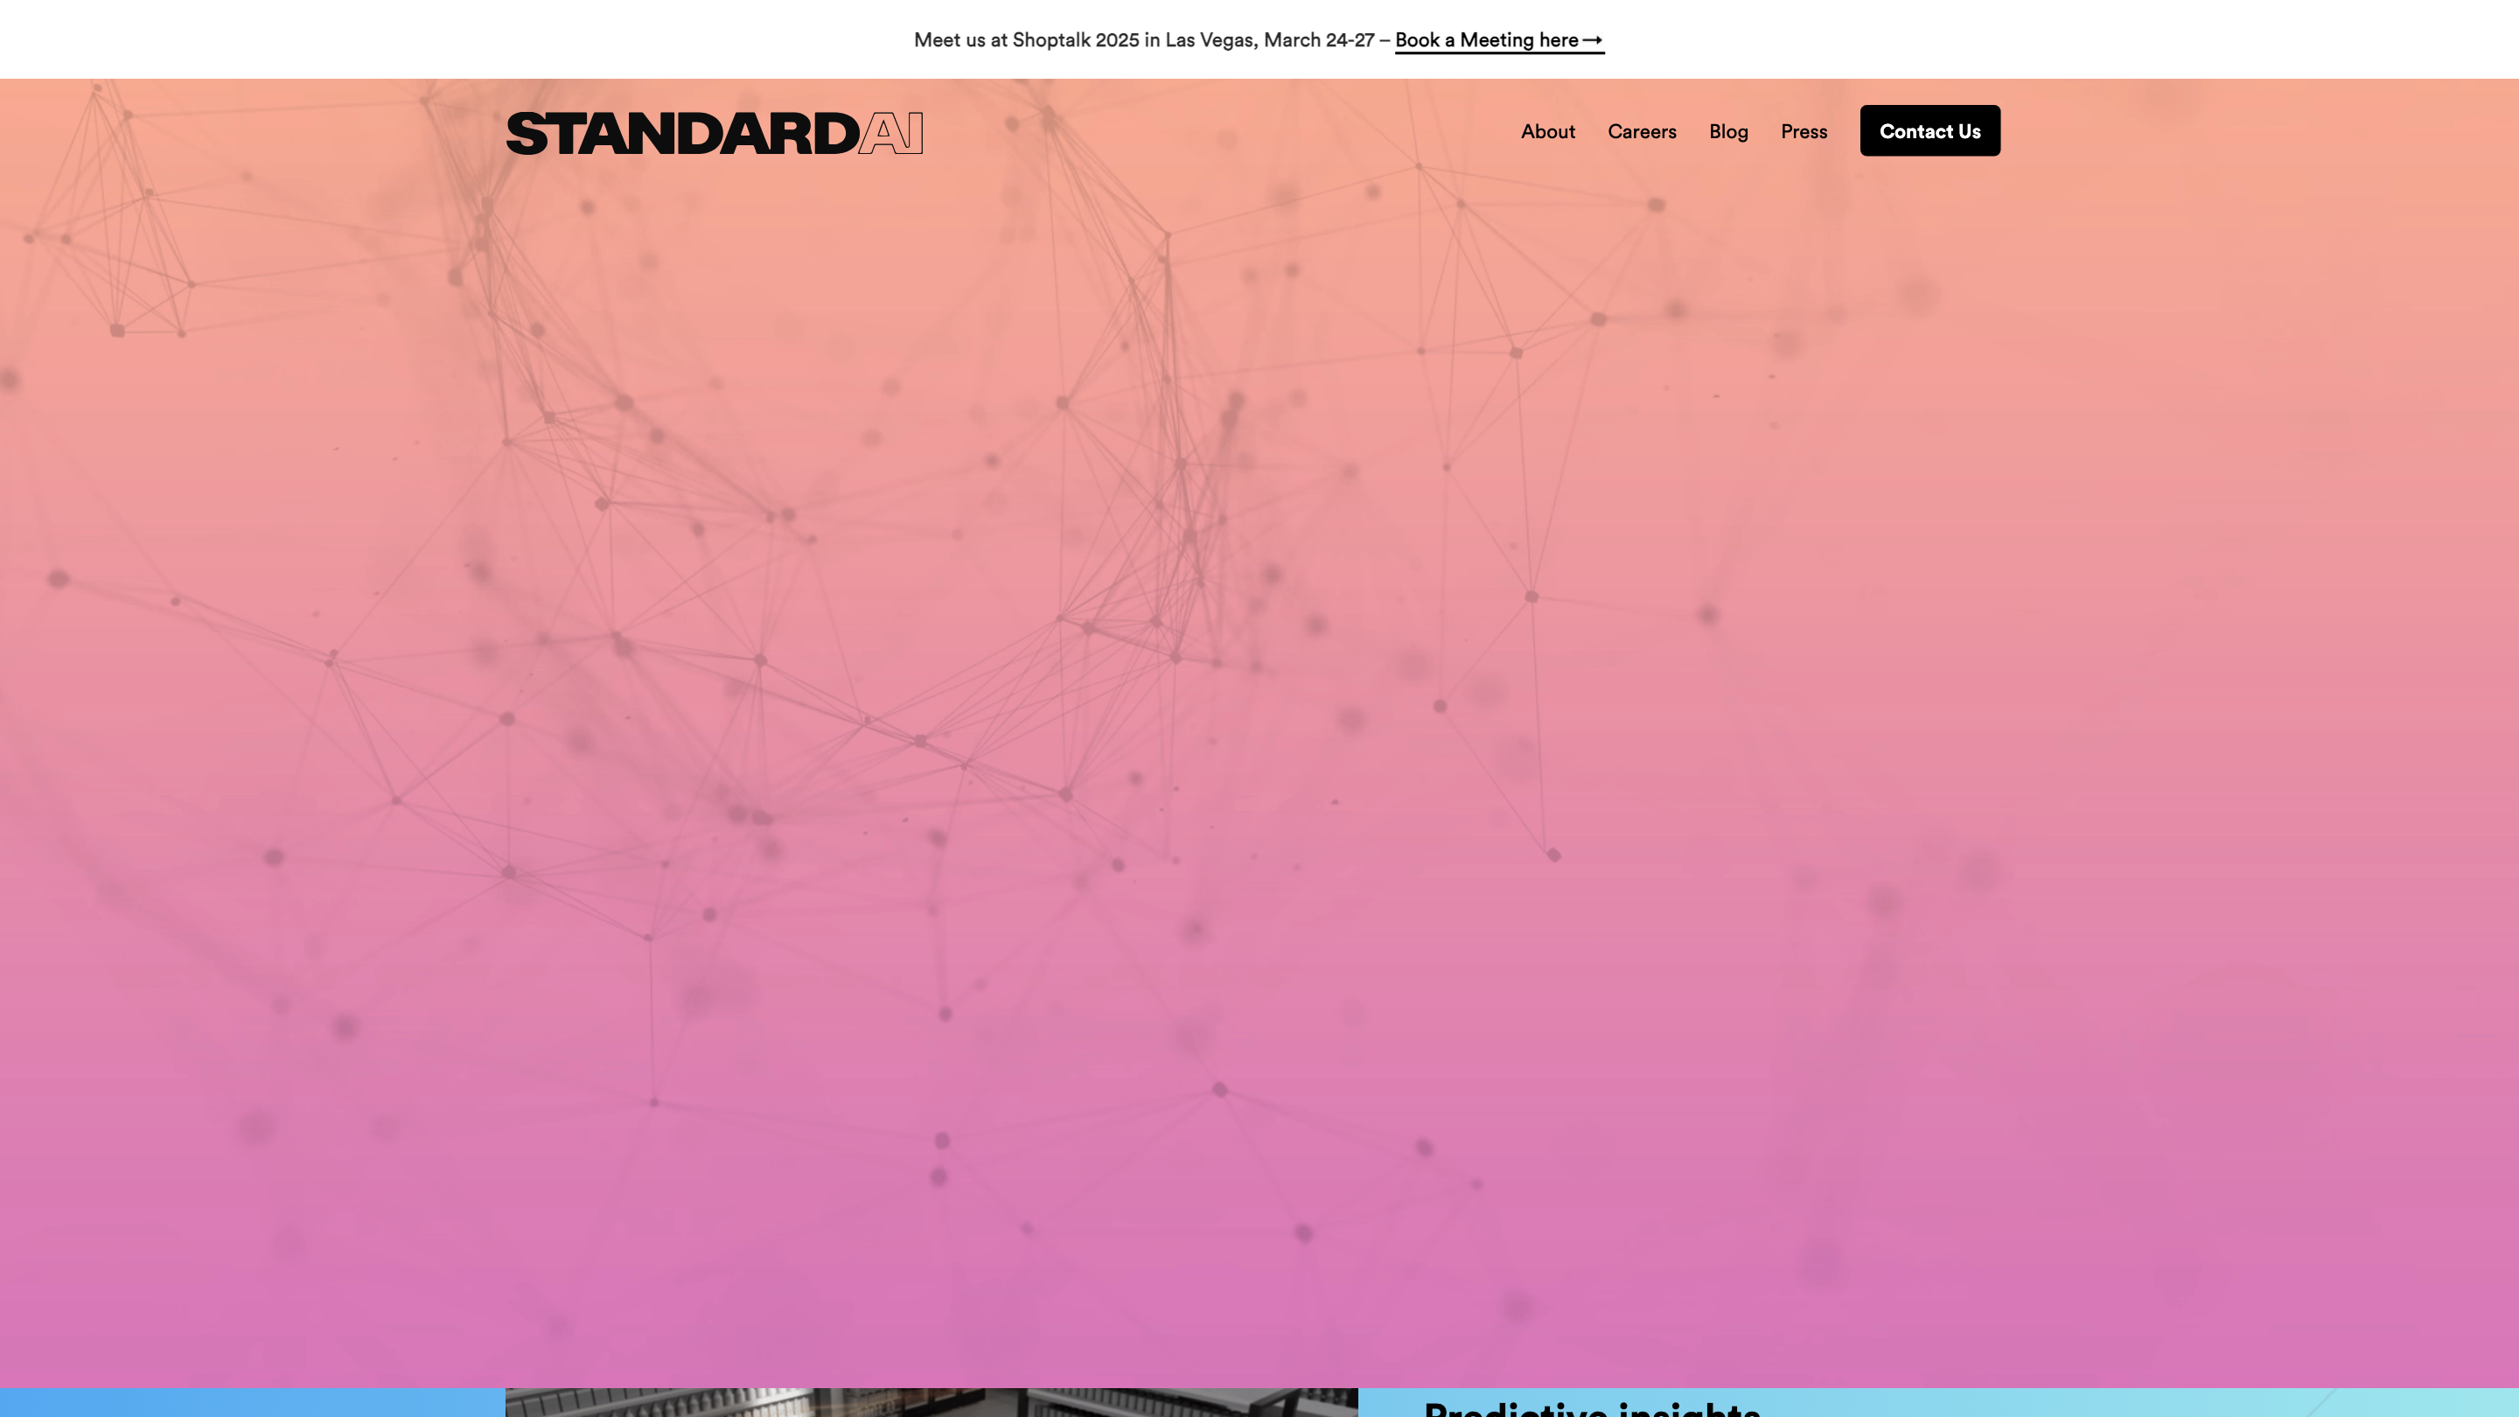Image resolution: width=2519 pixels, height=1417 pixels.
Task: Click the Standard AI logo
Action: 714,133
